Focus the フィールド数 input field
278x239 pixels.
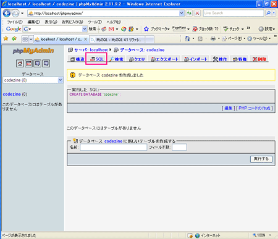coord(179,147)
